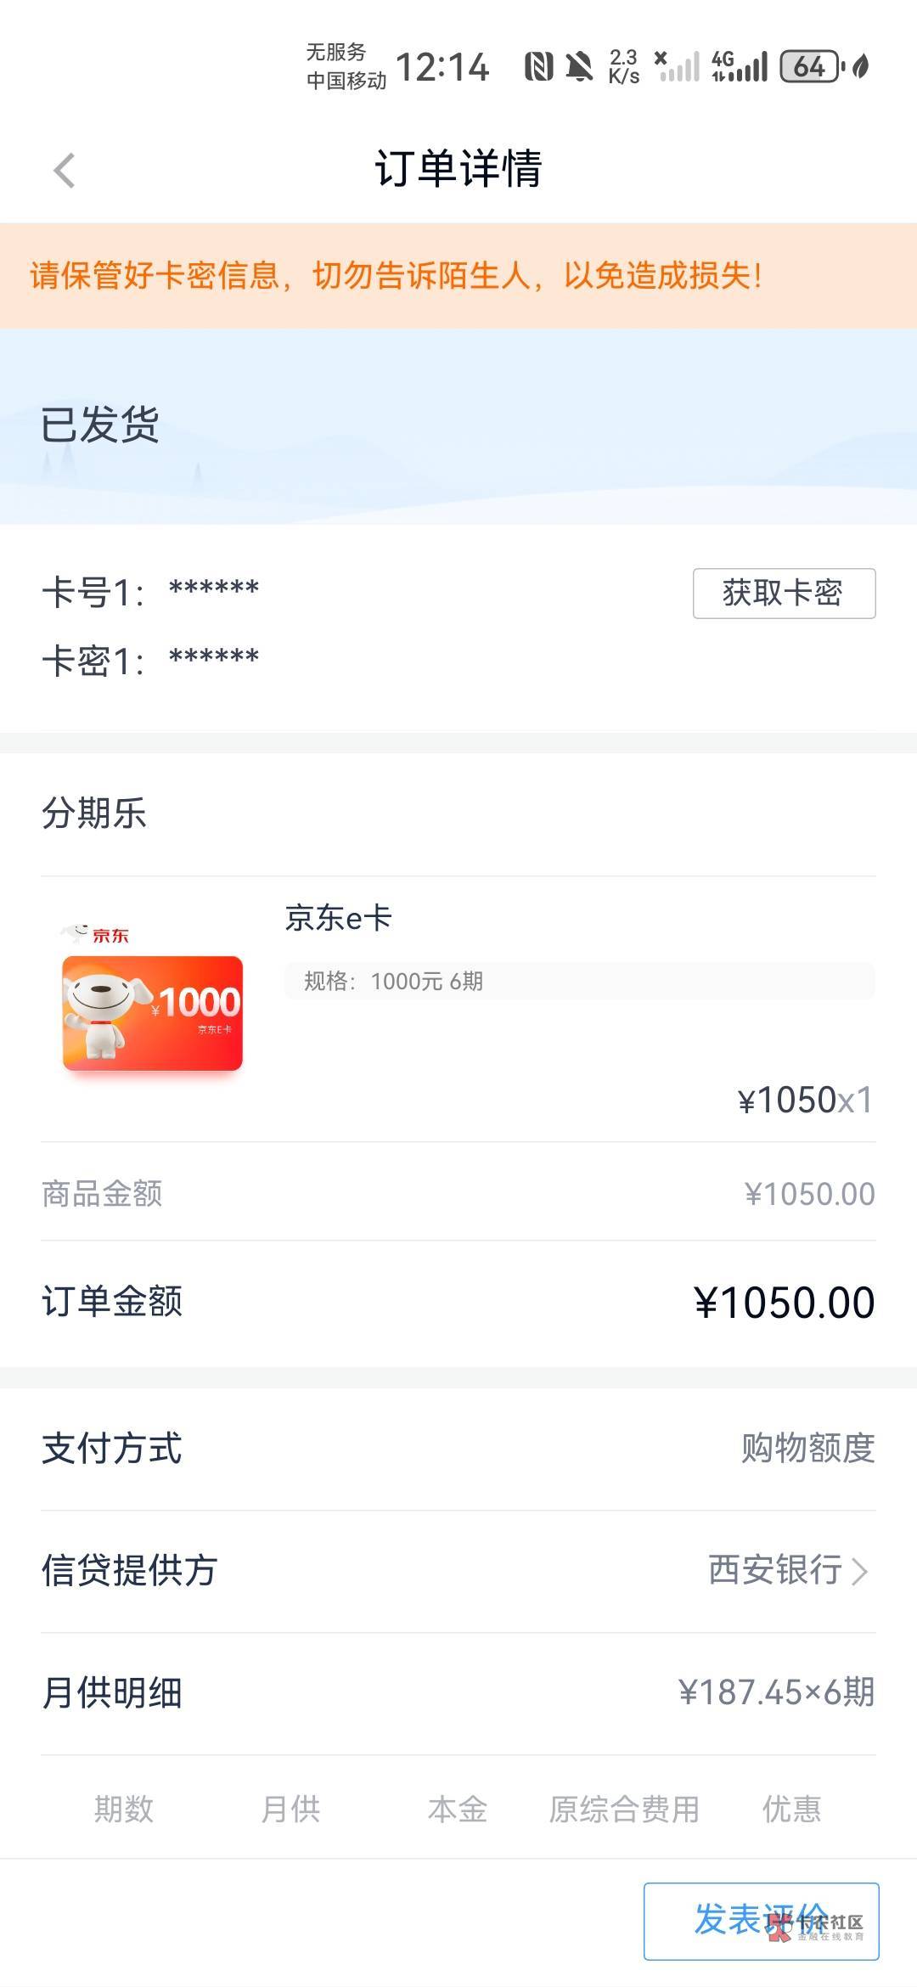Viewport: 917px width, 1987px height.
Task: Select the 原综合费用 column header
Action: pyautogui.click(x=624, y=1809)
